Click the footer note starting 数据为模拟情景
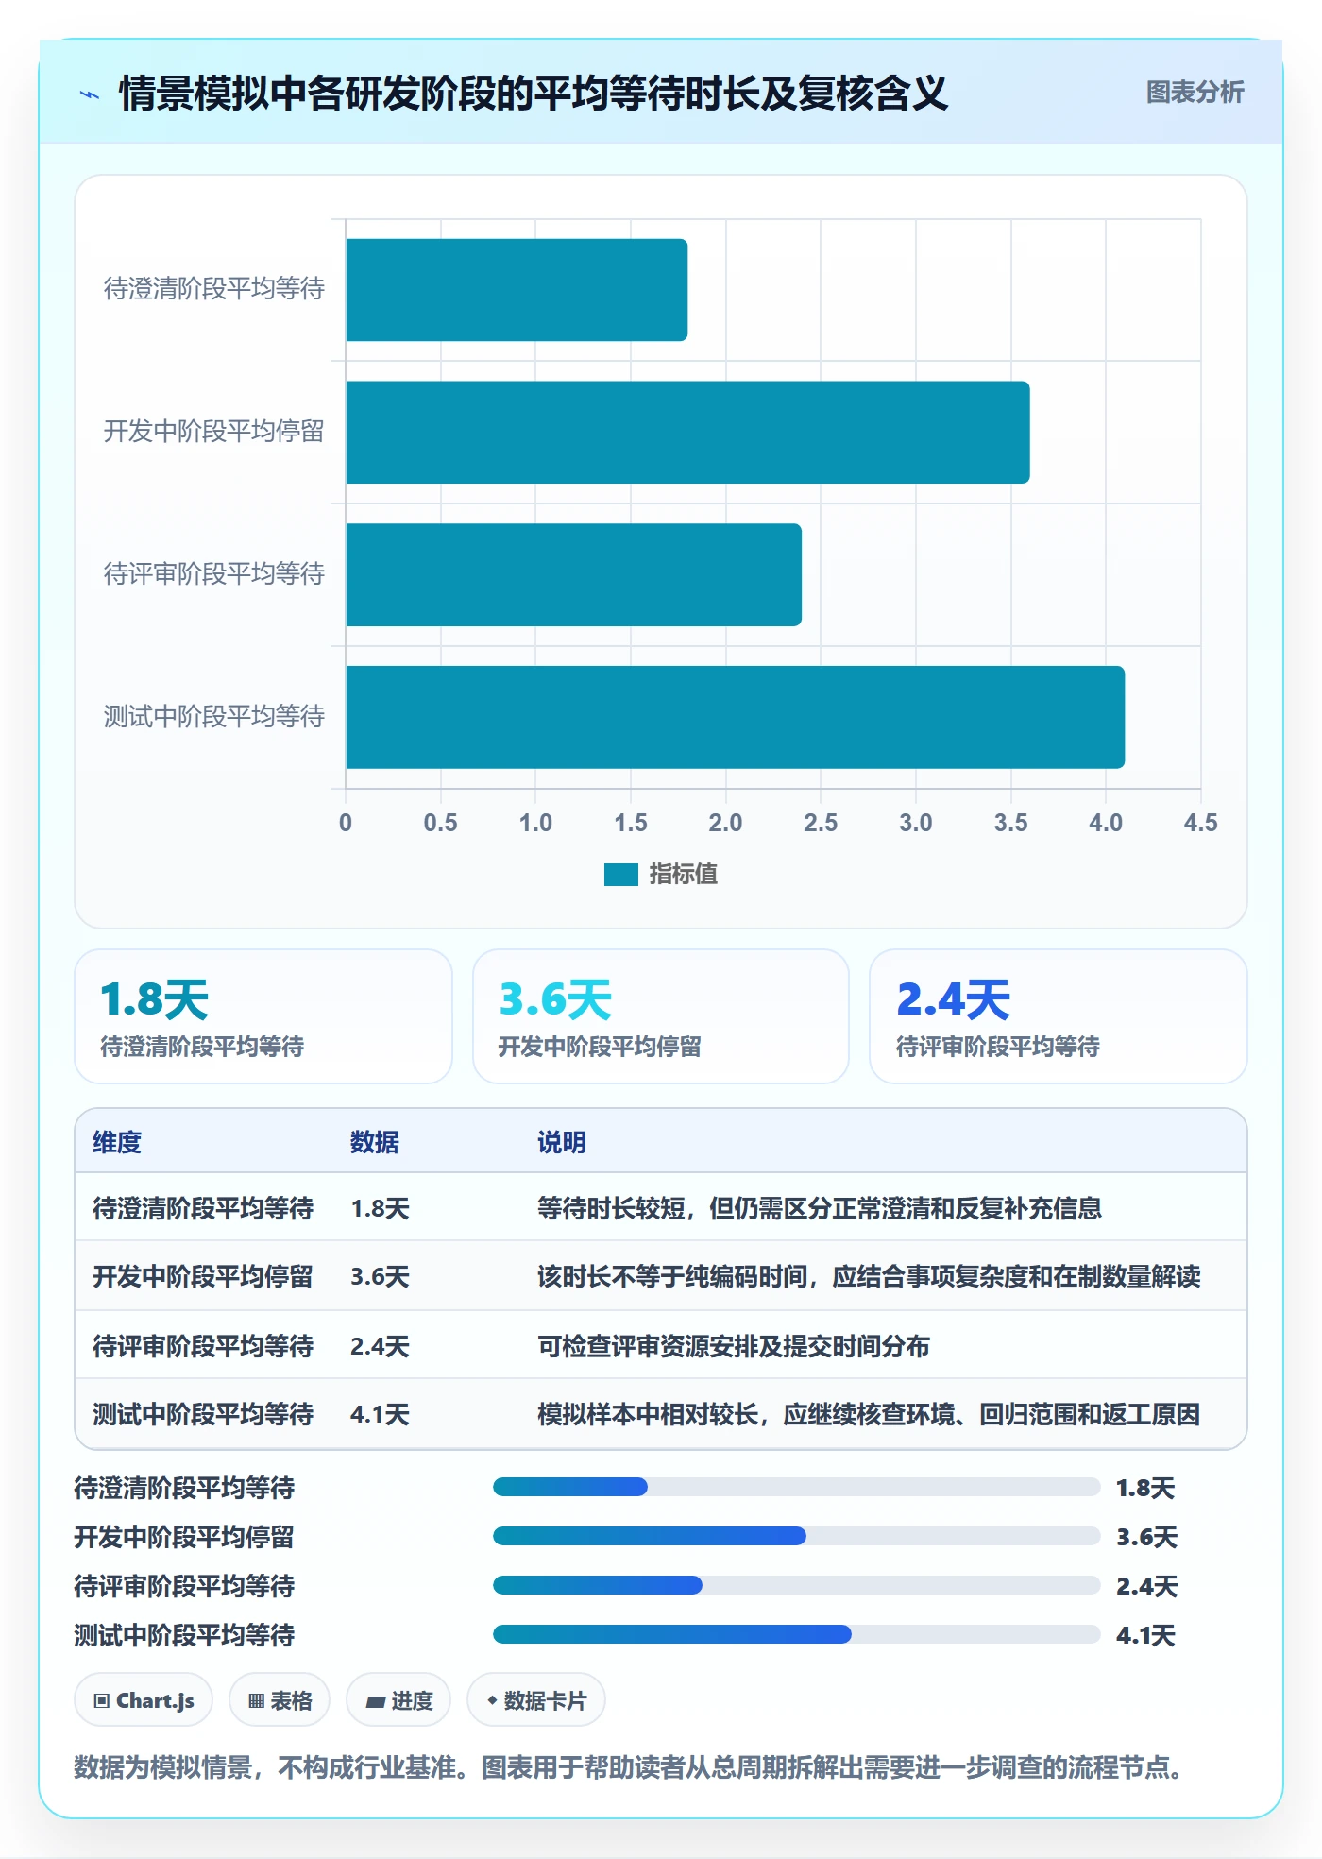Screen dimensions: 1322x1859 coord(630,1767)
